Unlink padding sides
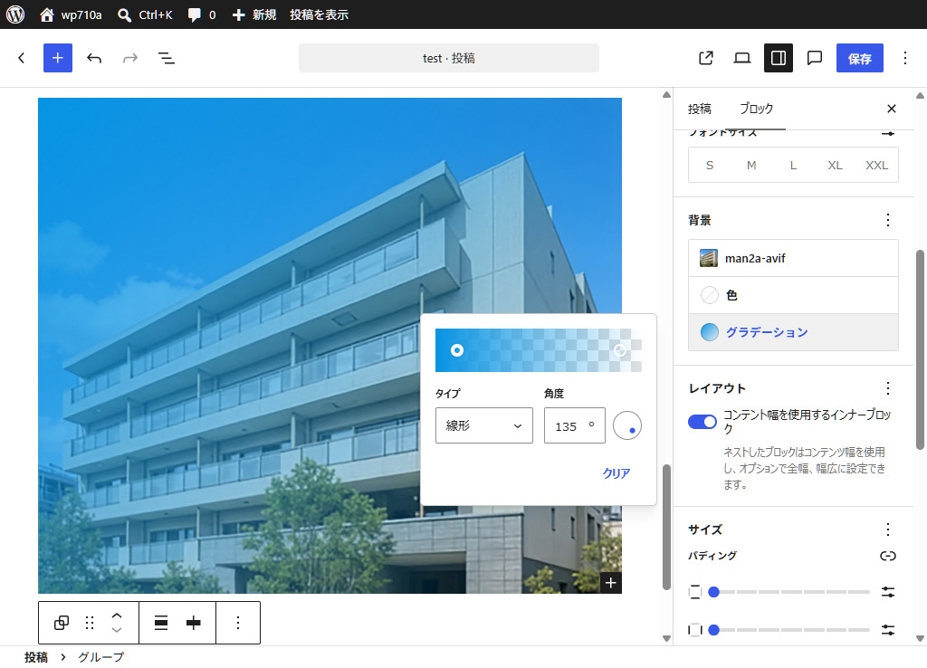Screen dimensions: 927x668 [888, 556]
